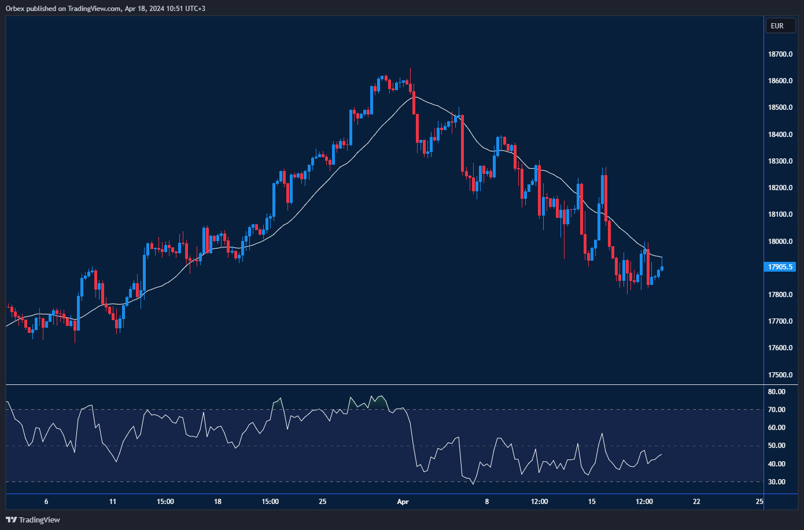
Task: Click the TradingView logo icon
Action: click(11, 520)
